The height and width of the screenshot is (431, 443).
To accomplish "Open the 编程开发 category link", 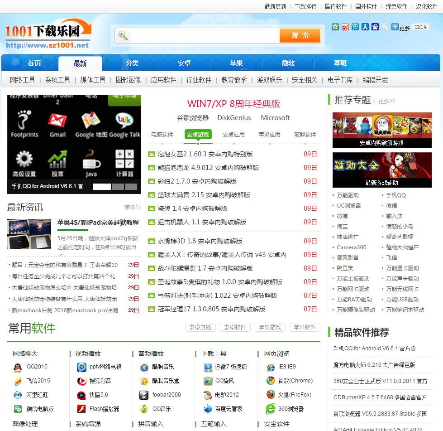I will pos(375,80).
